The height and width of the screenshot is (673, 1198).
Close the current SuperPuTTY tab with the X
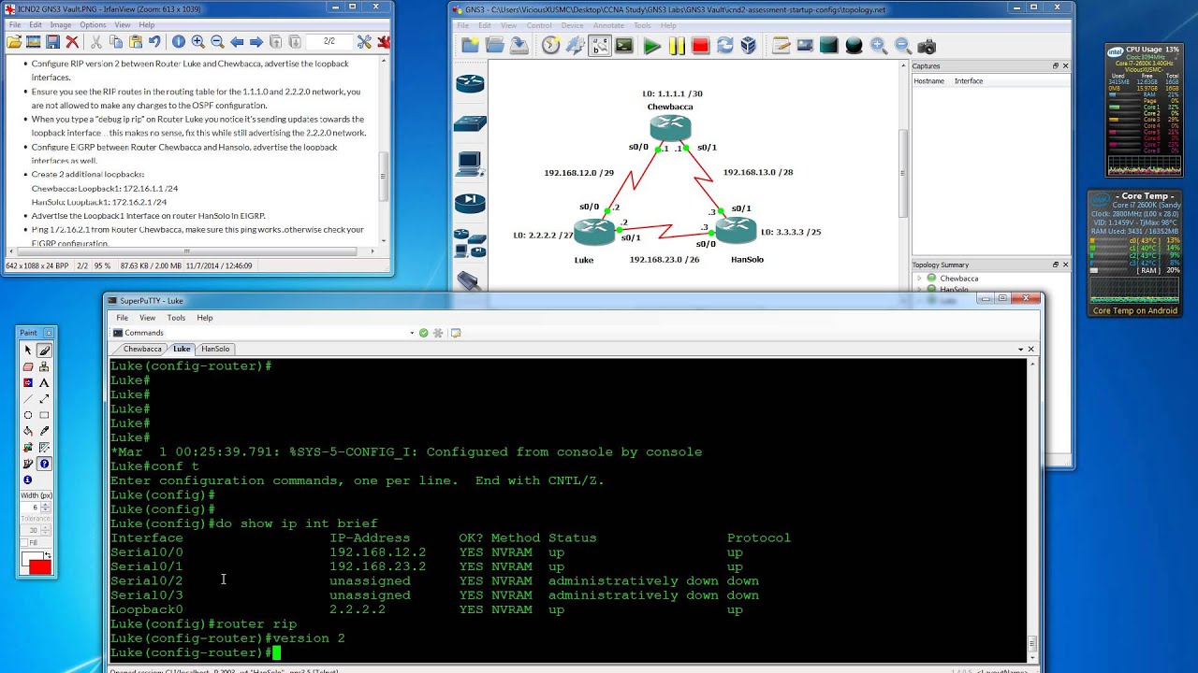click(1031, 349)
